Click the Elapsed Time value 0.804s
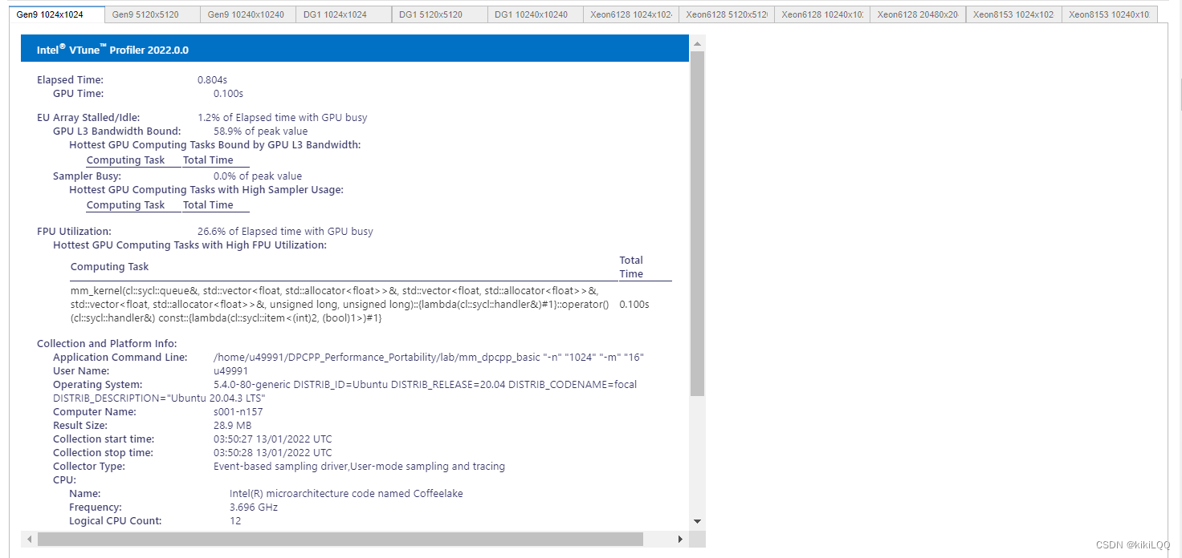 point(212,79)
